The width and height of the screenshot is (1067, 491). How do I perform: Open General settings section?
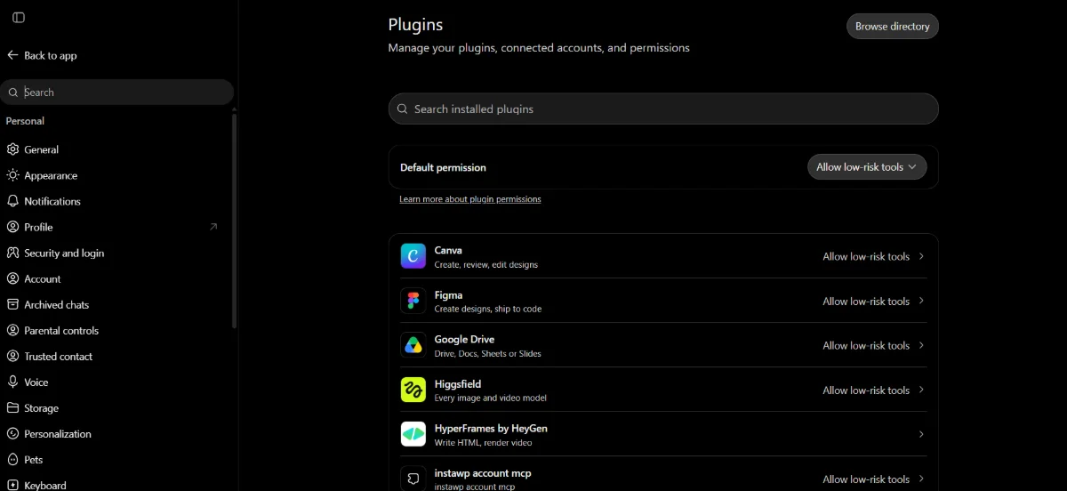pos(116,149)
